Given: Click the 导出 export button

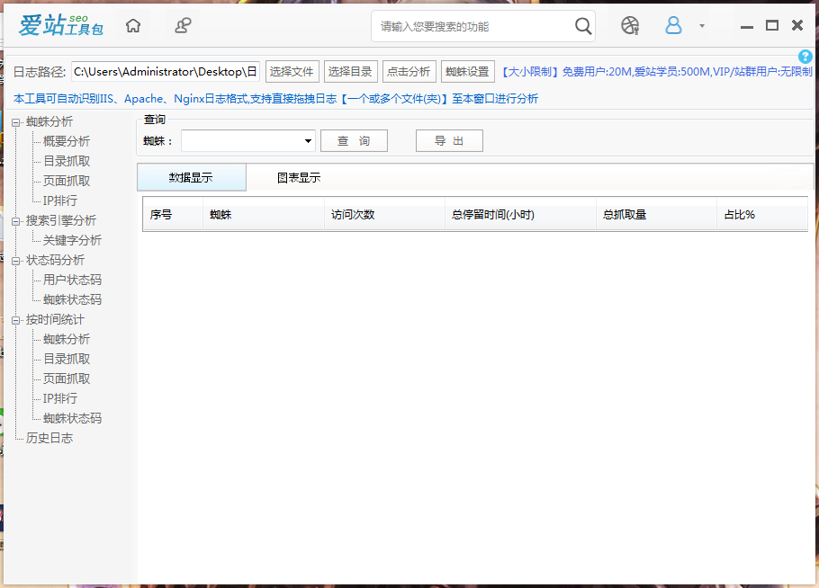Looking at the screenshot, I should click(x=449, y=141).
